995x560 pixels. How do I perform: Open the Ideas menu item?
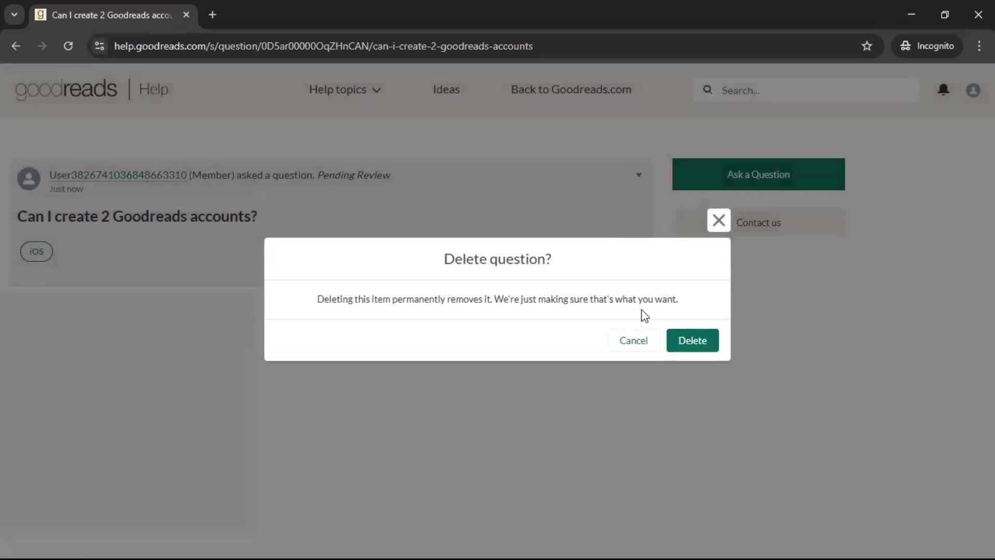[x=446, y=90]
